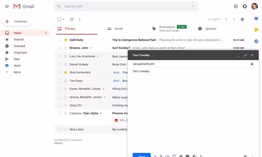
Task: Star the Brianna, John email
Action: (x=65, y=48)
